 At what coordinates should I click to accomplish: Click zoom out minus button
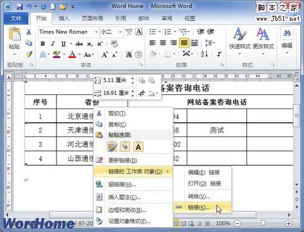237,223
